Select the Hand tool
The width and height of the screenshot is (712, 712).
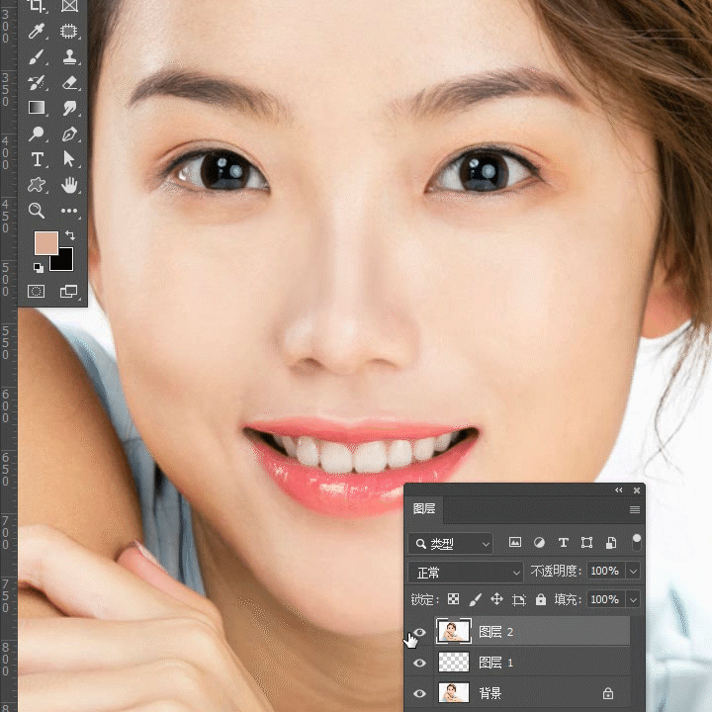[69, 185]
